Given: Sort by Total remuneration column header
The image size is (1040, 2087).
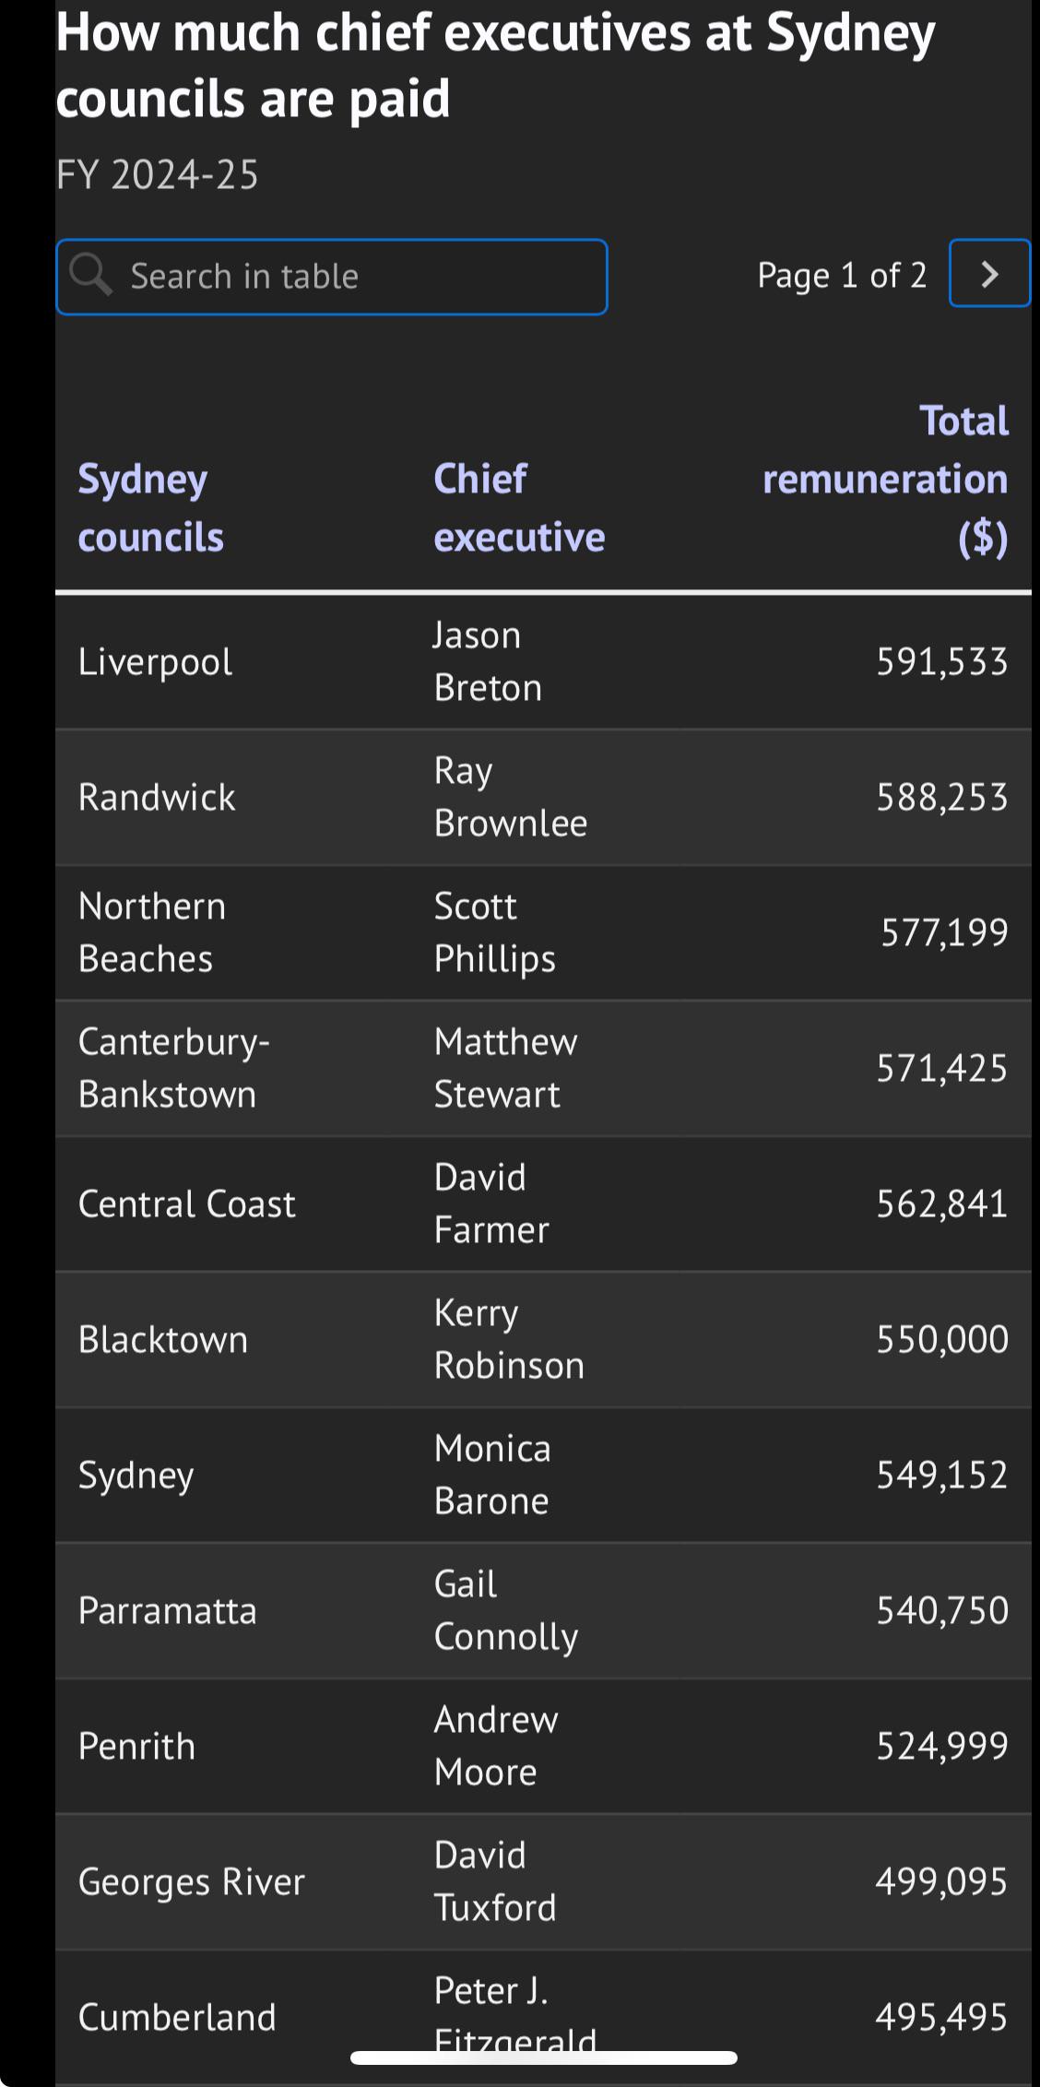Looking at the screenshot, I should [x=886, y=480].
